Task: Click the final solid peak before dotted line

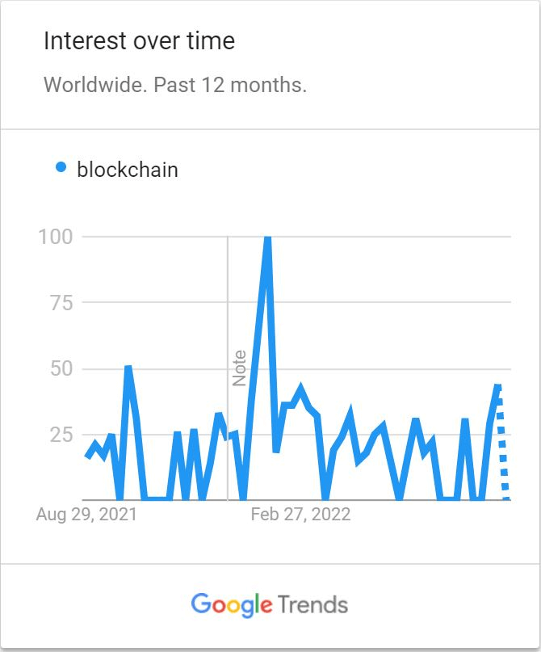Action: coord(497,387)
